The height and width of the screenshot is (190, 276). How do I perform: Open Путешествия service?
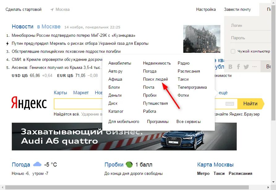155,103
